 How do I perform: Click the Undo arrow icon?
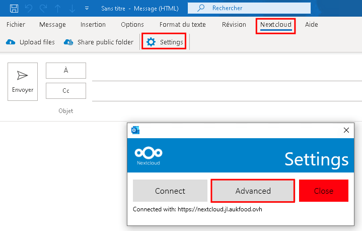point(29,9)
